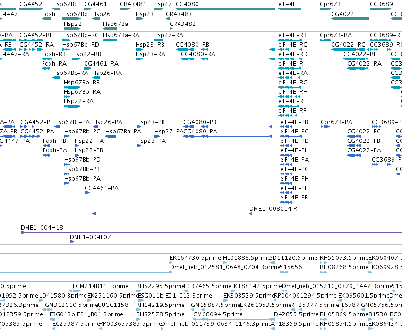Click the CR43482 gene label
The image size is (402, 331).
coord(182,24)
